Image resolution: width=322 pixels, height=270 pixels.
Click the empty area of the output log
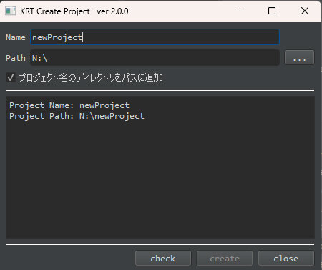pos(160,179)
